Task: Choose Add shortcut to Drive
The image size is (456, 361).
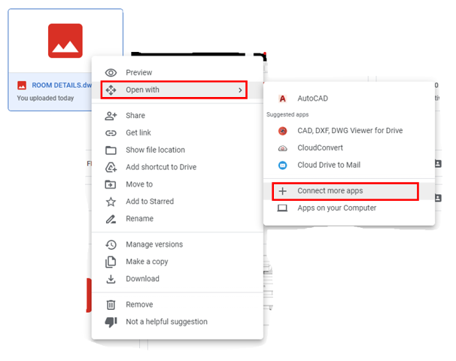Action: 160,167
